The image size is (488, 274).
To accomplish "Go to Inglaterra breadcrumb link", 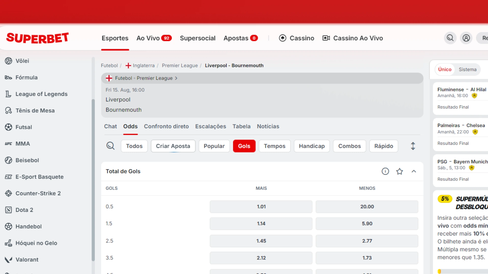I will click(x=144, y=65).
